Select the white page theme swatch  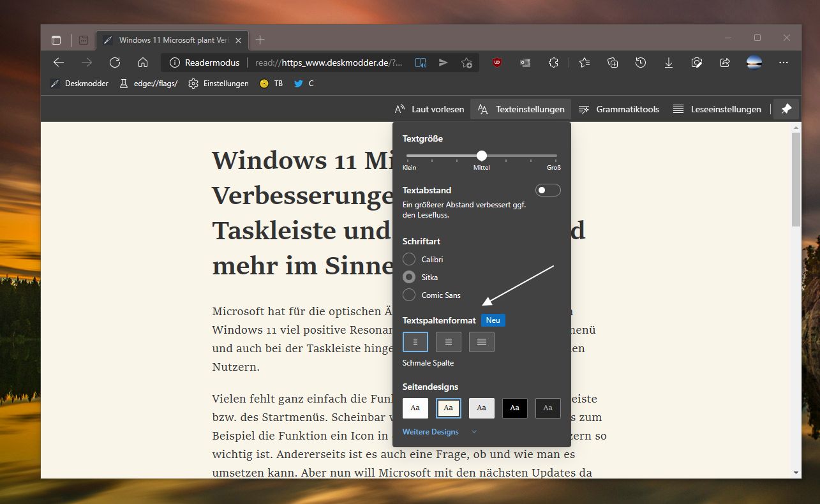[415, 408]
